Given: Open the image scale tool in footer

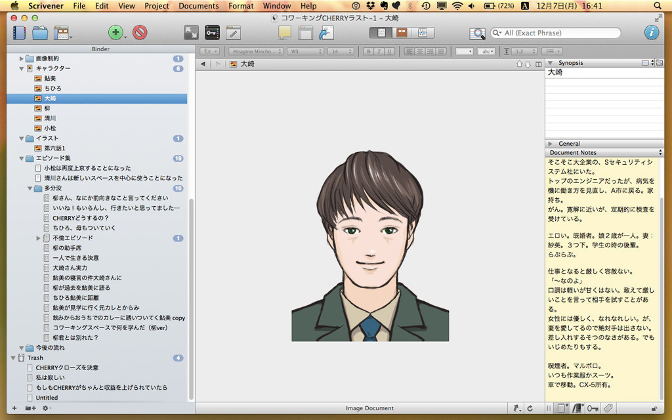Looking at the screenshot, I should point(517,408).
